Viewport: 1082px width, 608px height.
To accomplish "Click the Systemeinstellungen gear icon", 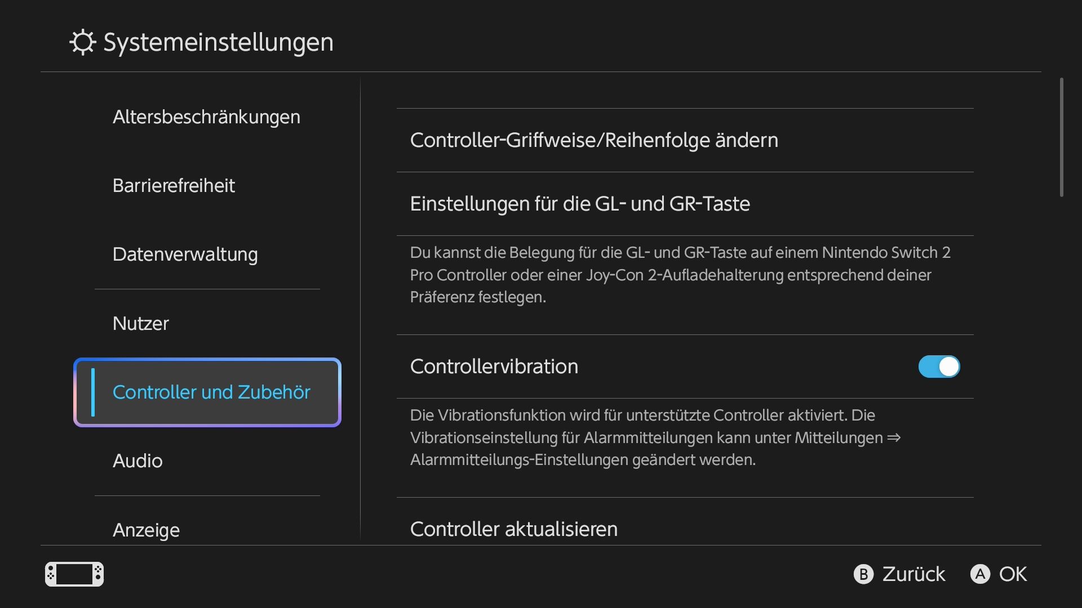I will pyautogui.click(x=83, y=42).
